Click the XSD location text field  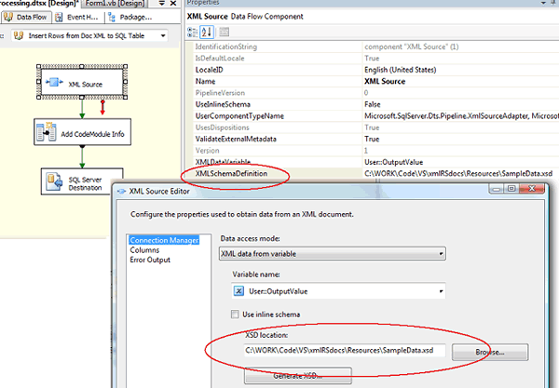pyautogui.click(x=342, y=351)
